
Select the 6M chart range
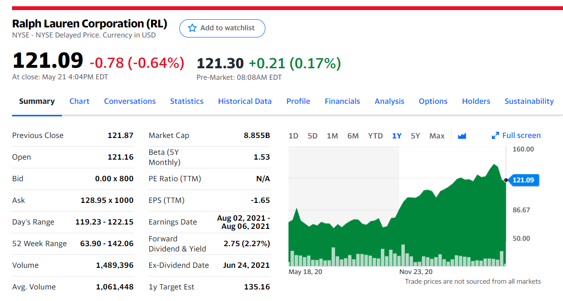(x=352, y=136)
